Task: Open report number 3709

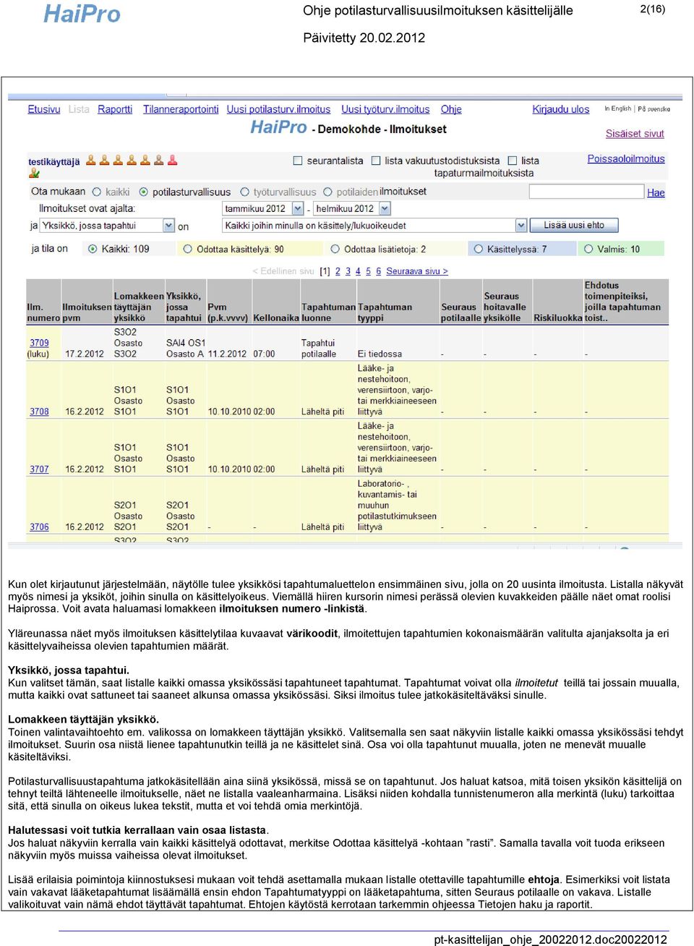Action: (x=39, y=343)
